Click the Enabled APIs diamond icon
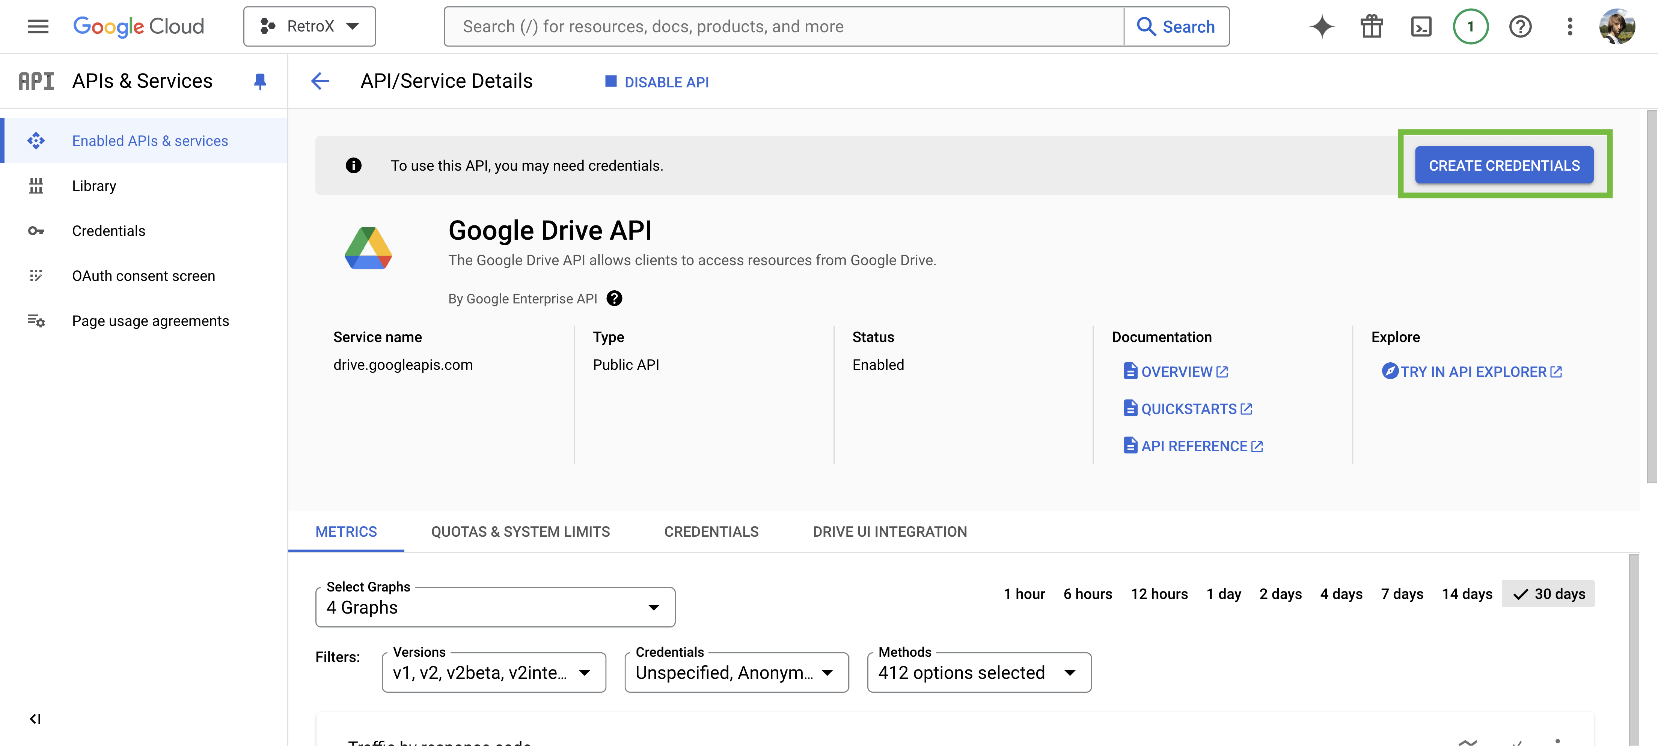 (36, 141)
